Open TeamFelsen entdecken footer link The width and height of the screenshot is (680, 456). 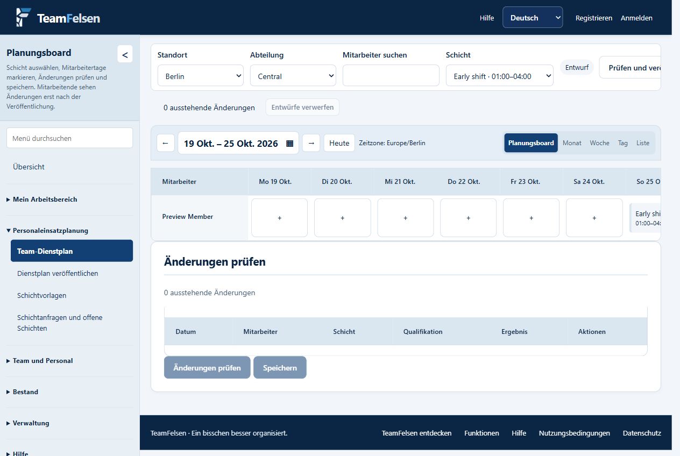[x=417, y=433]
